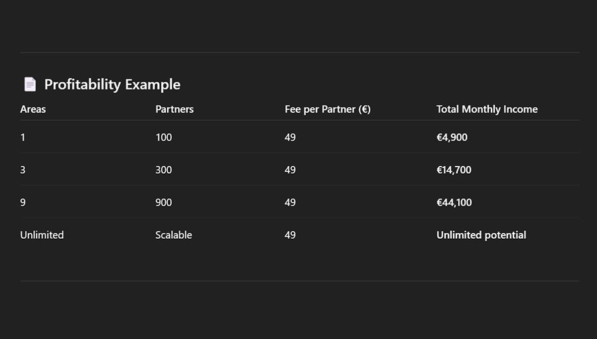This screenshot has width=597, height=339.
Task: Click the fee cell in the 100 partners row
Action: [290, 137]
